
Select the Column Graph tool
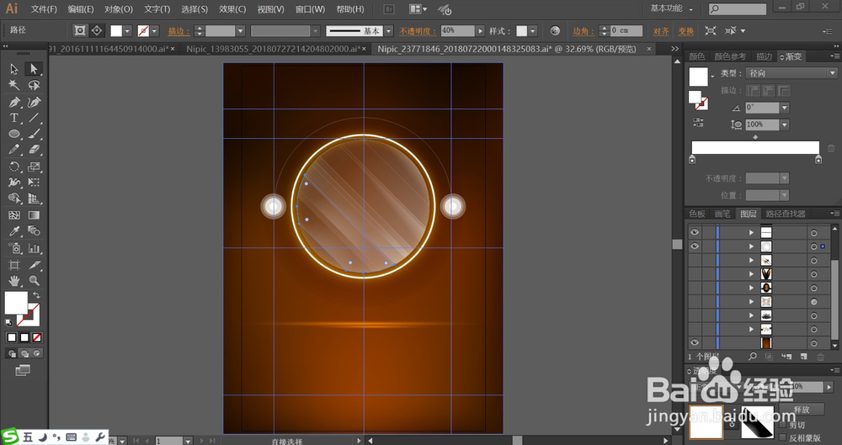click(x=34, y=248)
